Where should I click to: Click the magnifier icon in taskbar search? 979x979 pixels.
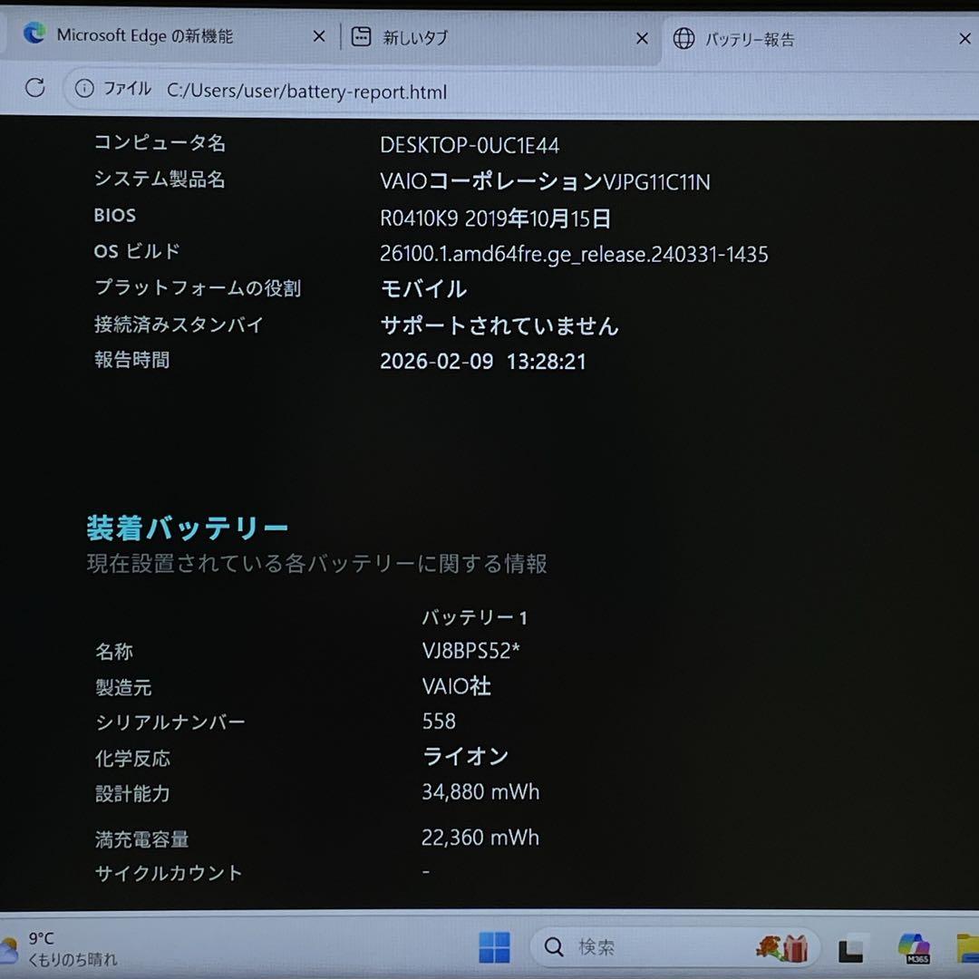tap(554, 948)
